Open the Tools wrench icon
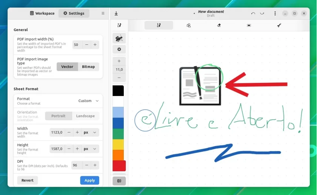 pos(279,25)
